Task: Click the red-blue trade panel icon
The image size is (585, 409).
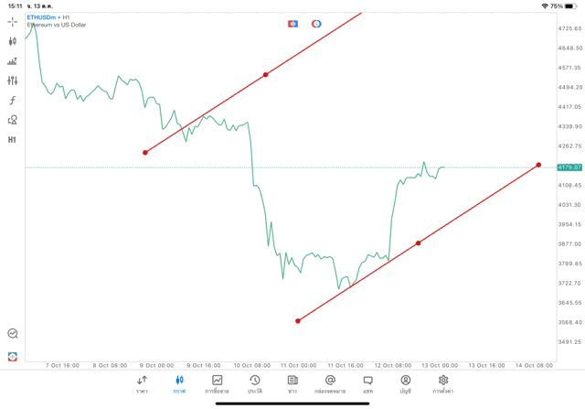Action: click(x=292, y=24)
